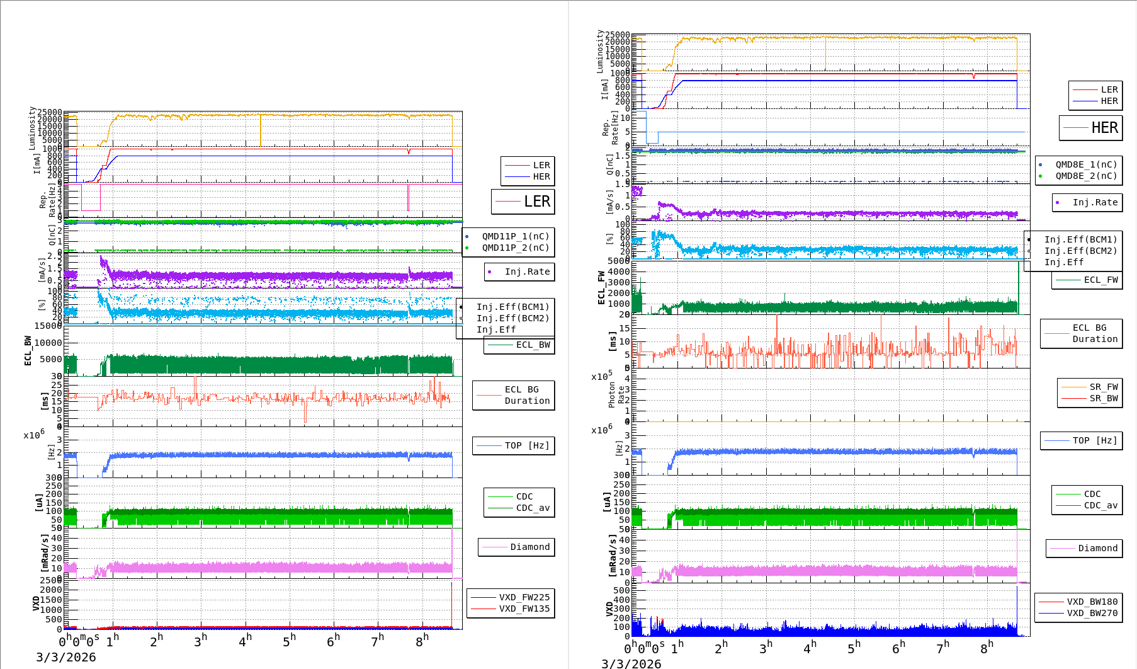Click the QMD11P_2(nC) green legend marker
The height and width of the screenshot is (669, 1137).
(467, 248)
